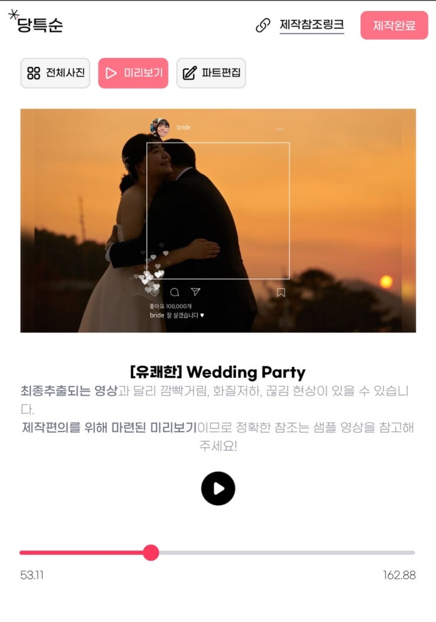Open the 제작참조링크 link

click(x=312, y=25)
